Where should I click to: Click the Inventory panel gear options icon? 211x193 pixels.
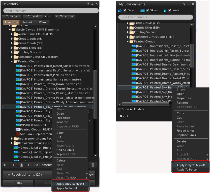5,165
